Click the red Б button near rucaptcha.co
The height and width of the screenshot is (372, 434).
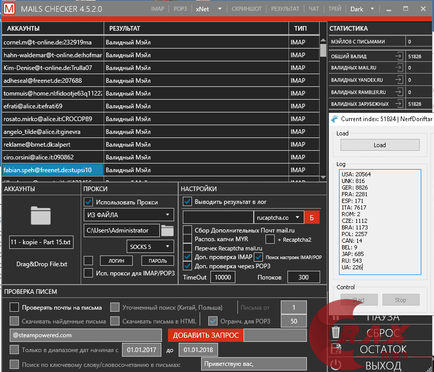[313, 217]
